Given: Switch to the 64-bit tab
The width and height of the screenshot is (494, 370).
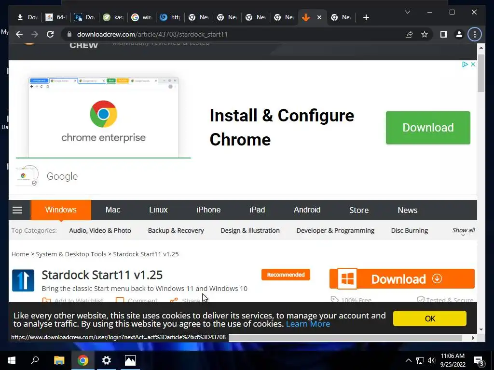Looking at the screenshot, I should [56, 17].
